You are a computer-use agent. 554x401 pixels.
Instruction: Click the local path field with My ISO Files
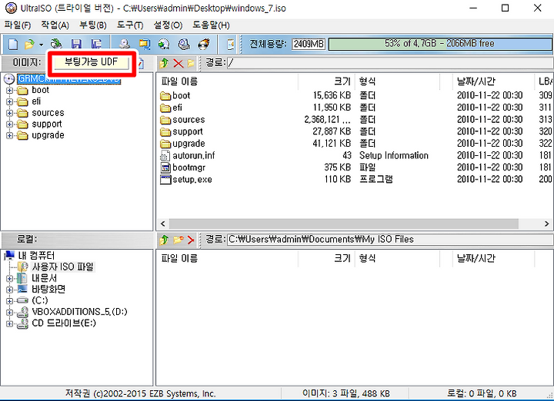[389, 240]
